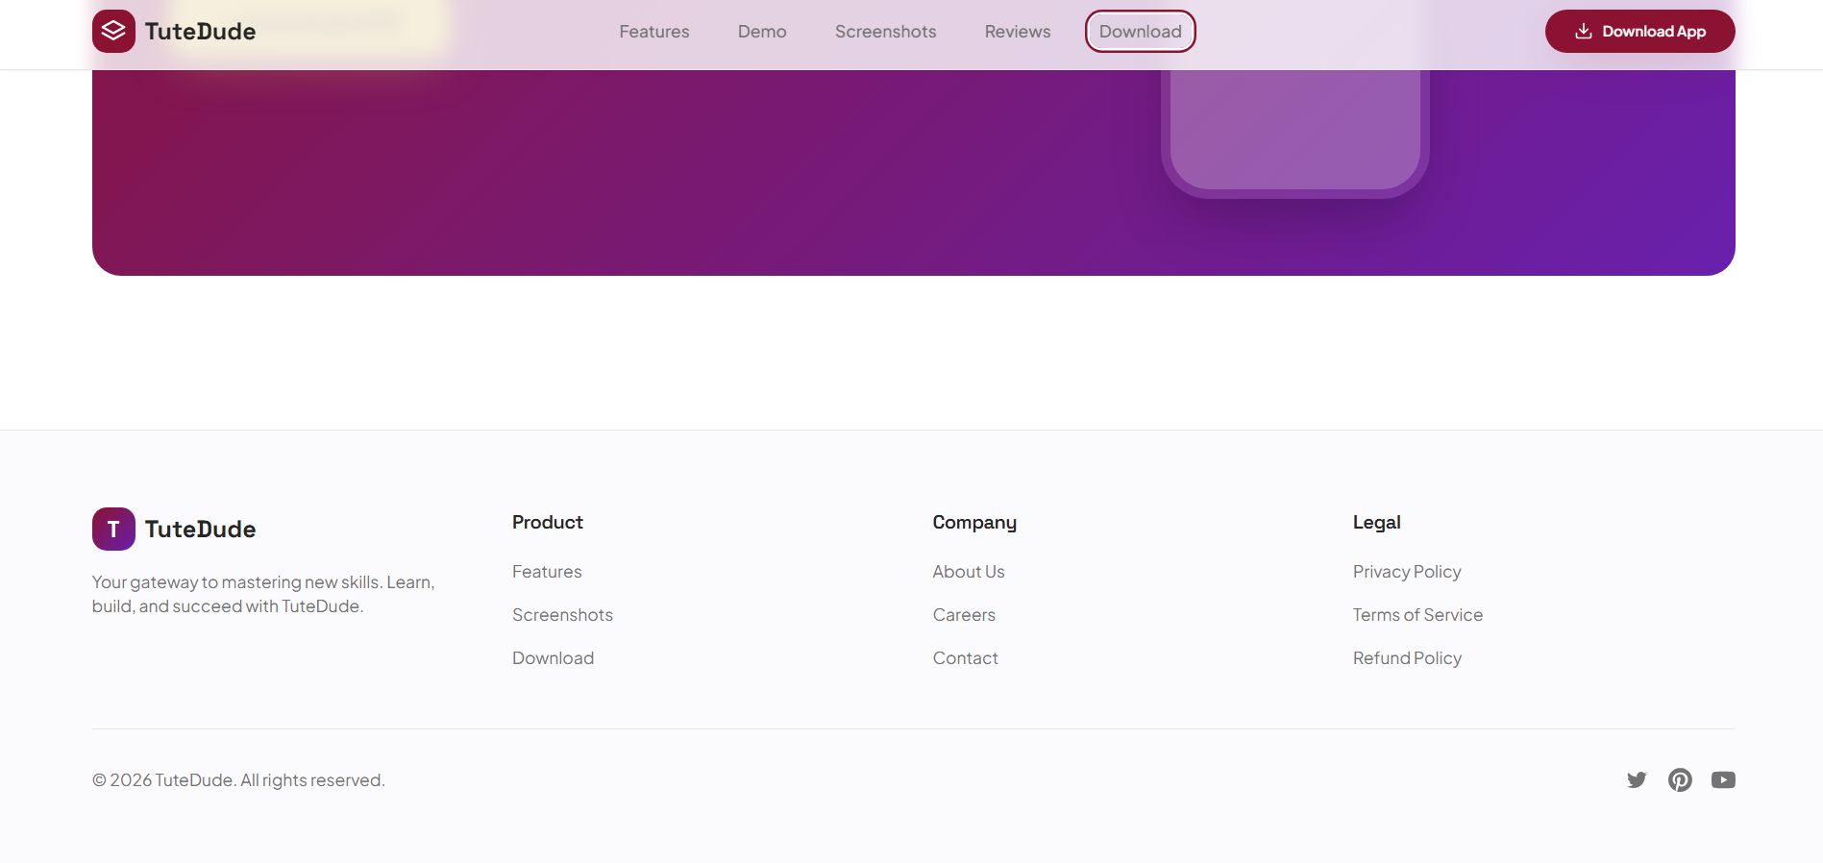Go to Features in the top navigation
The height and width of the screenshot is (863, 1823).
point(654,32)
